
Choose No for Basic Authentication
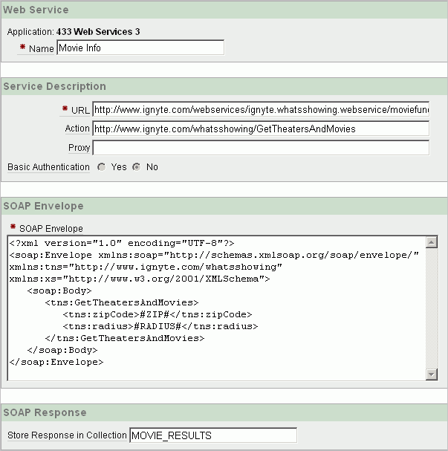click(x=136, y=167)
